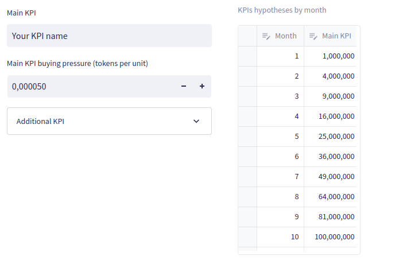Click the minus button on buying pressure
The height and width of the screenshot is (260, 399).
(184, 87)
